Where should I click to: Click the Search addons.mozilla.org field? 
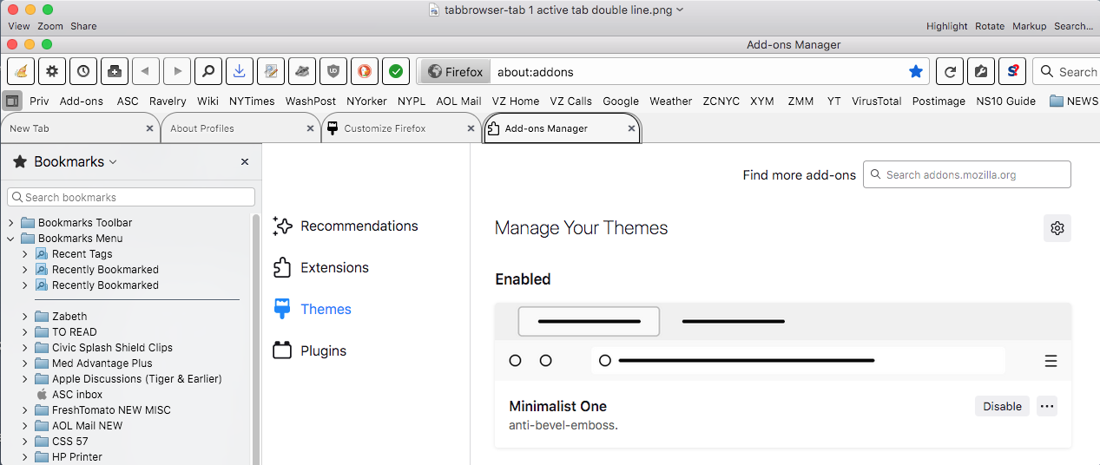967,174
